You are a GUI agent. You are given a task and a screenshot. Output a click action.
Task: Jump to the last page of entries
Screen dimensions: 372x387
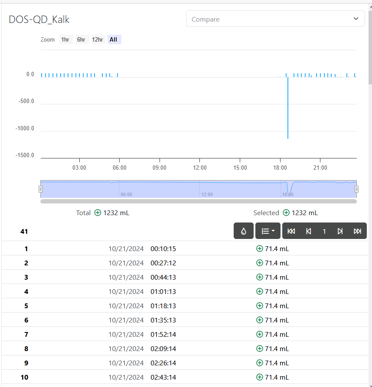coord(357,231)
